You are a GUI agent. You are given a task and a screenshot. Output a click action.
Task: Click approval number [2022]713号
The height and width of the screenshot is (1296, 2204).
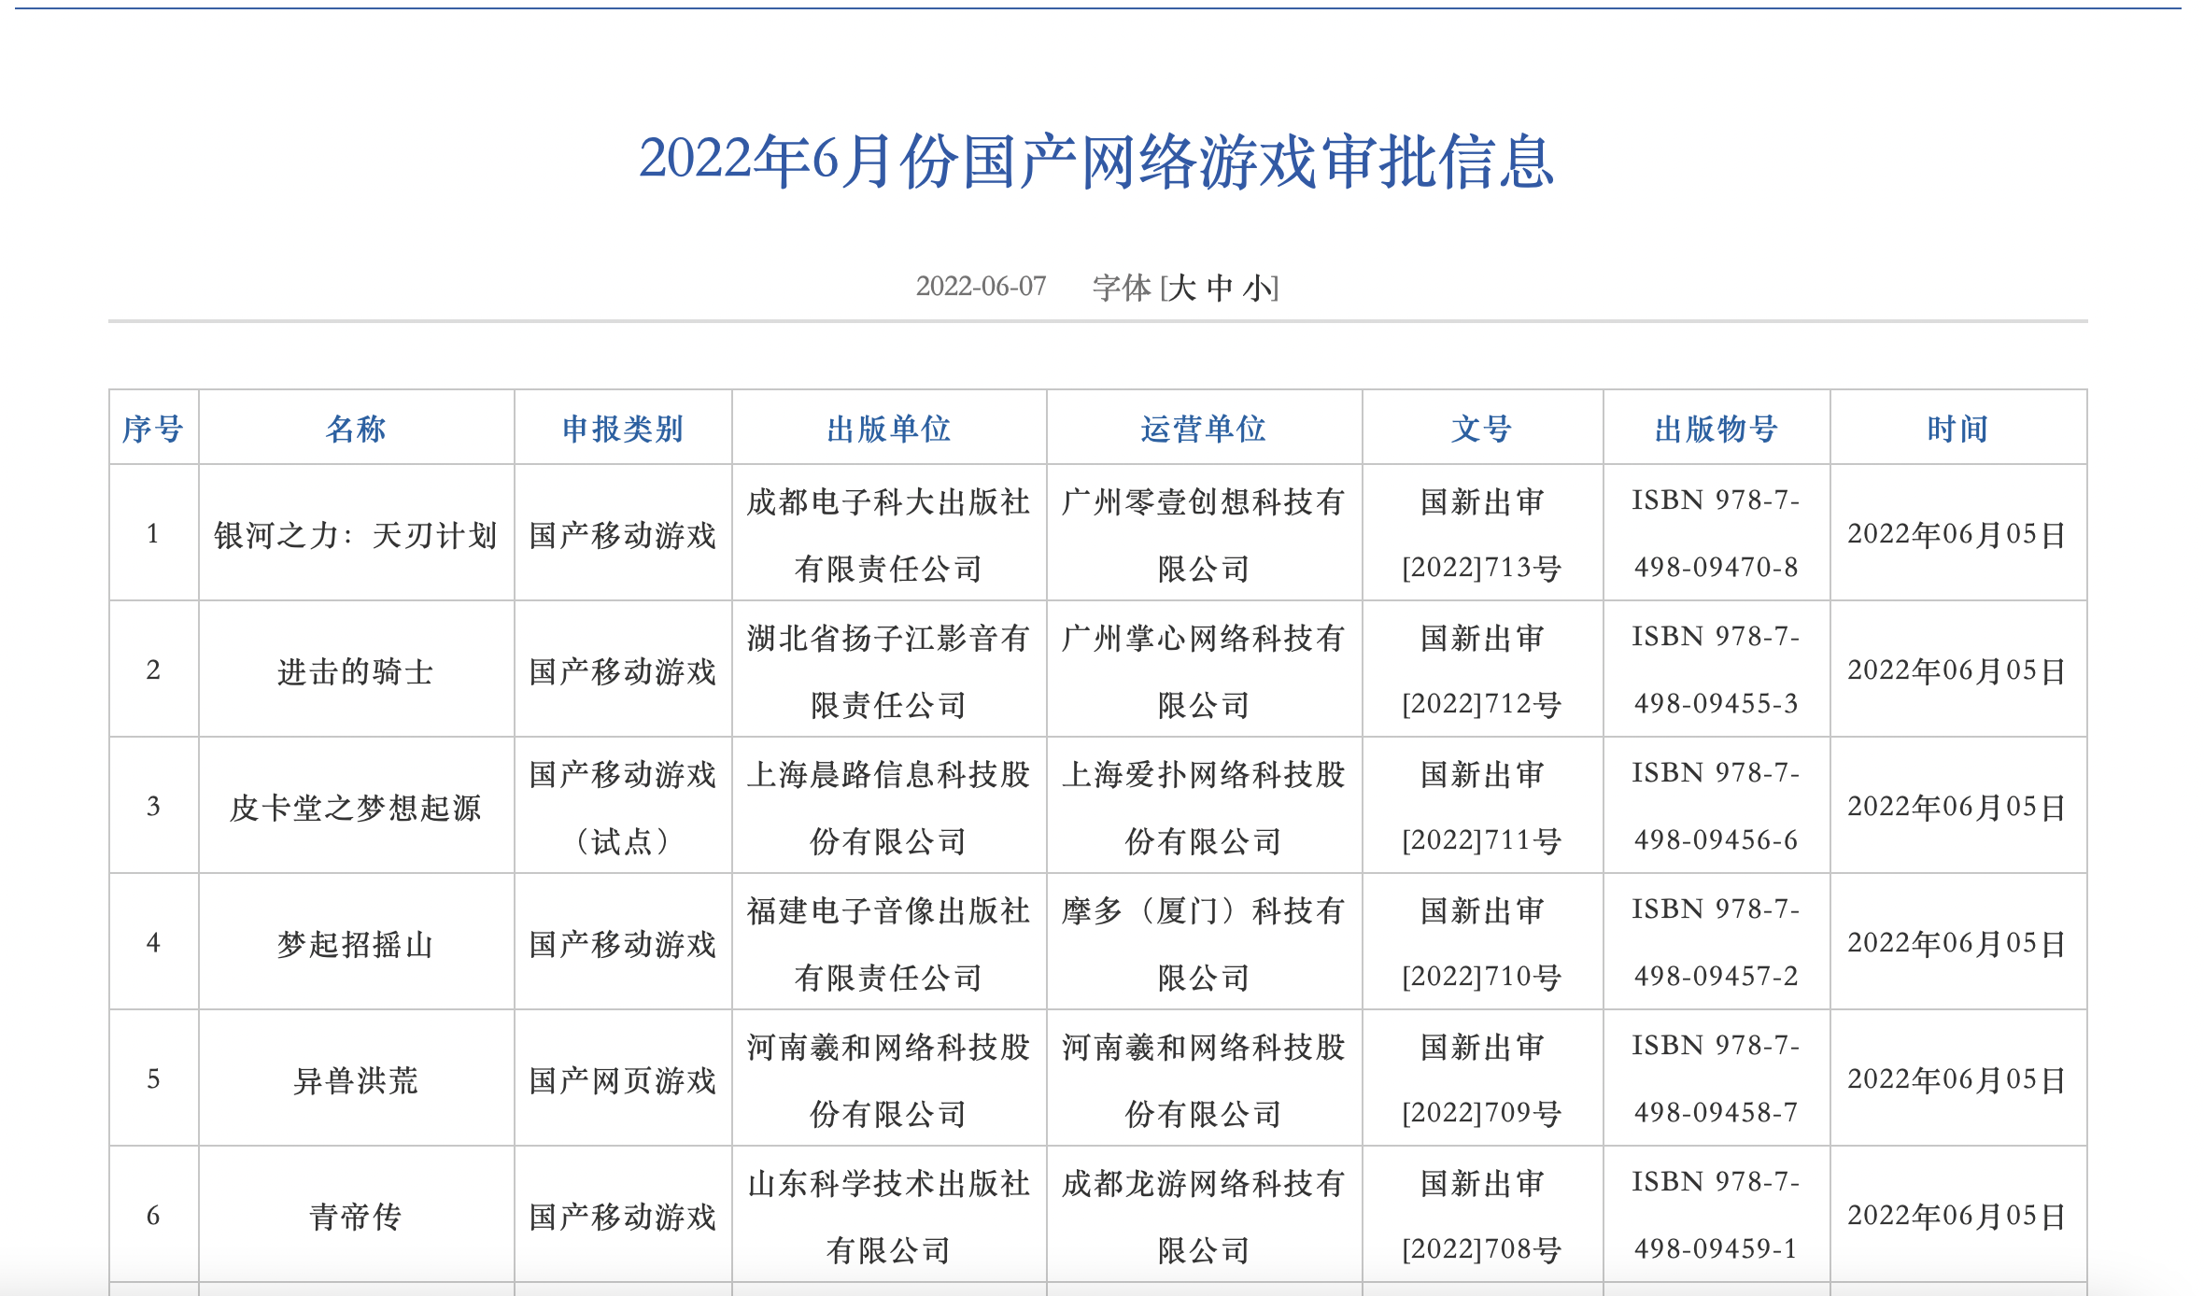tap(1482, 568)
